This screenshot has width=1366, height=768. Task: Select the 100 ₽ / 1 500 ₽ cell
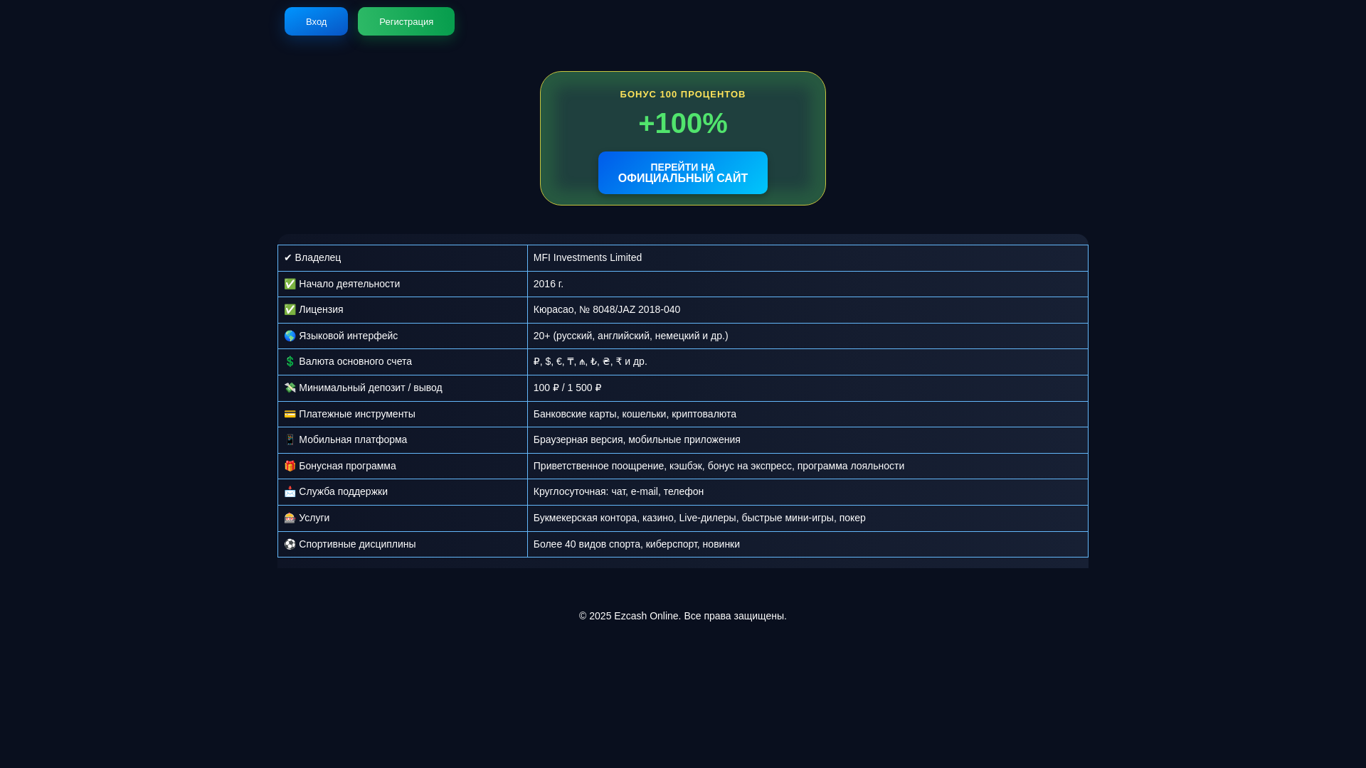[x=567, y=388]
